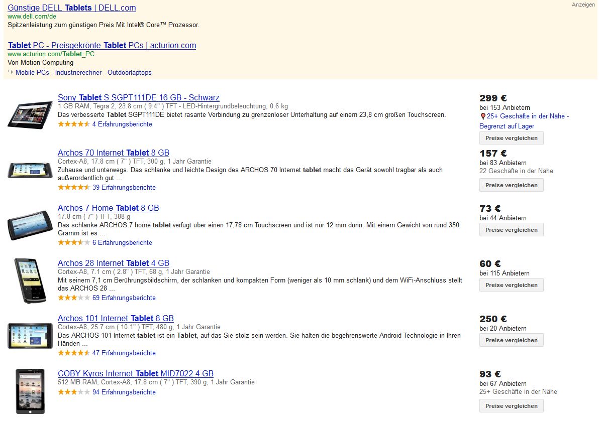View the 6 Erfahrungsberichte reviews
The width and height of the screenshot is (600, 423).
[122, 242]
